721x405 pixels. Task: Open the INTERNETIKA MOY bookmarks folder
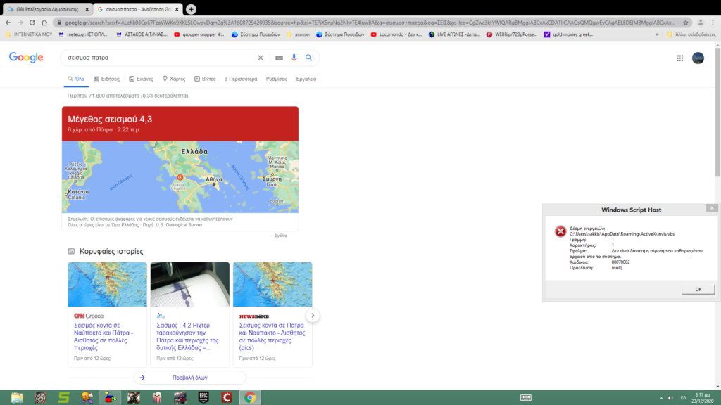pyautogui.click(x=29, y=34)
